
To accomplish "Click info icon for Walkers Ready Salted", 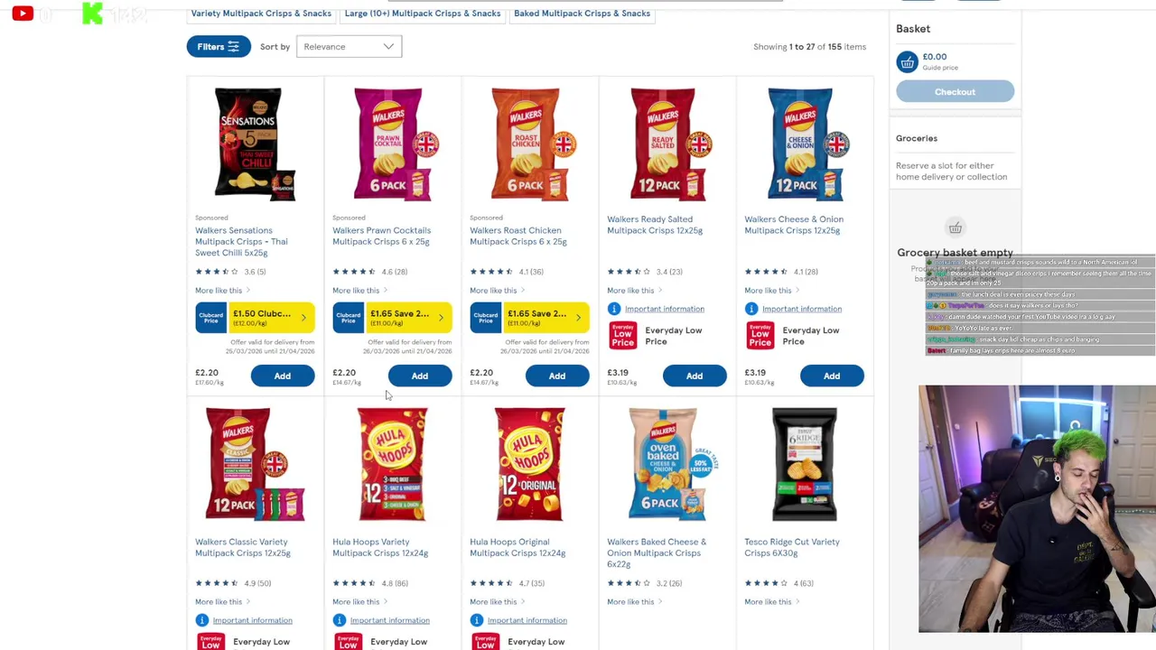I will coord(614,309).
